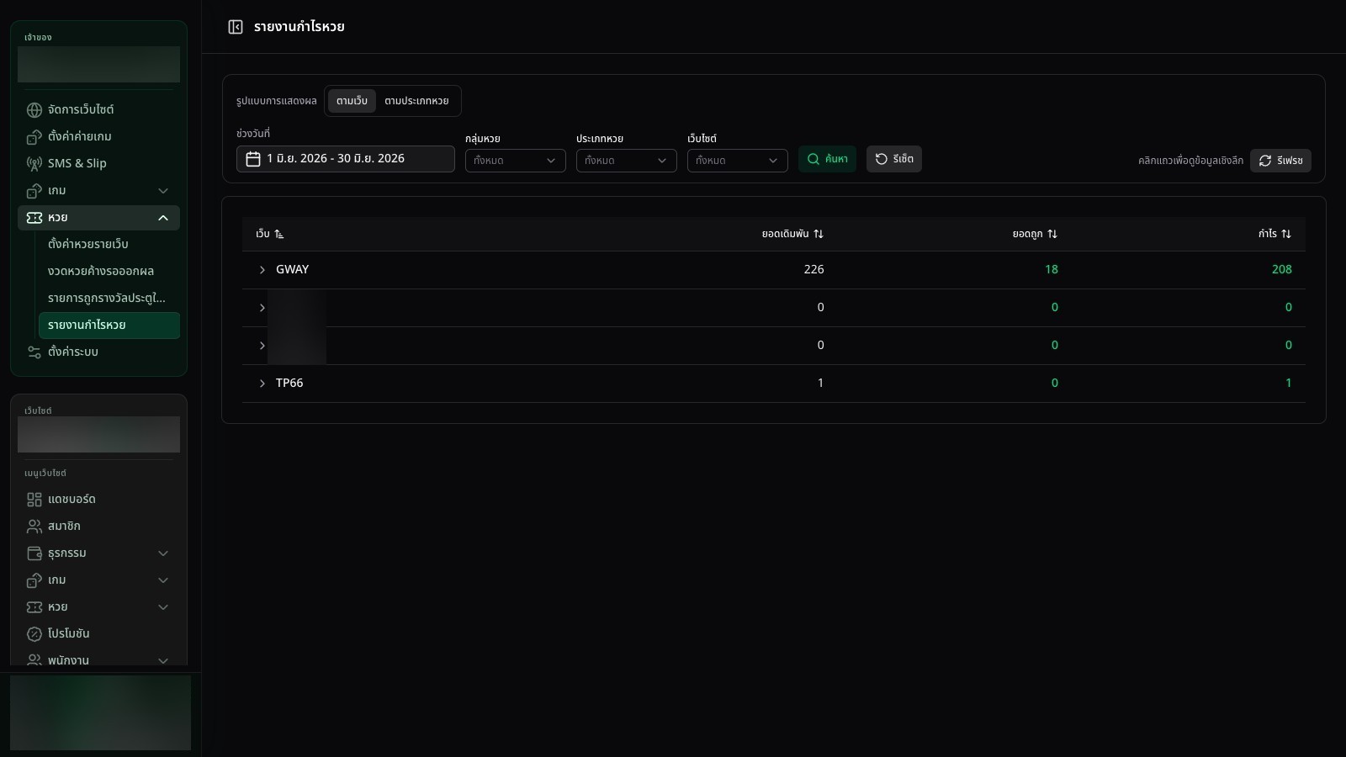
Task: Click the SMS & Slip antenna icon
Action: click(34, 164)
